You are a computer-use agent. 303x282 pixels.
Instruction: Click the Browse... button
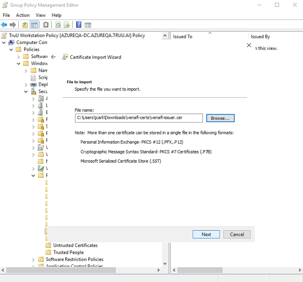(220, 118)
